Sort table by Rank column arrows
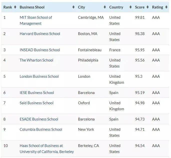171x158 pixels. click(15, 7)
